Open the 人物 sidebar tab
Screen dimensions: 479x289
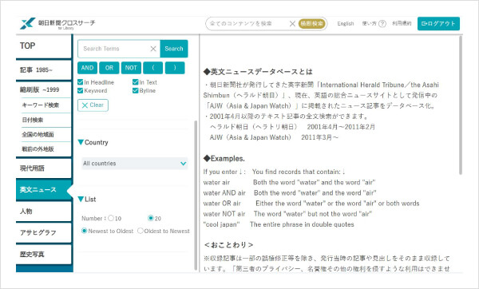44,212
